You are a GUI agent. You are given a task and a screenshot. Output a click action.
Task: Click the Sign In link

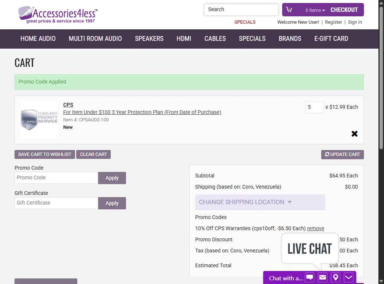[x=355, y=22]
